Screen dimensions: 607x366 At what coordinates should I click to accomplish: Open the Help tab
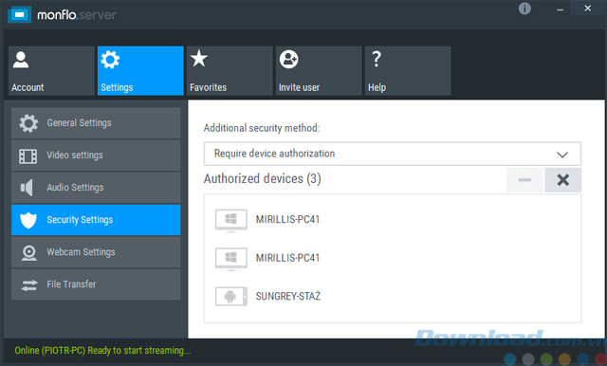click(x=408, y=71)
